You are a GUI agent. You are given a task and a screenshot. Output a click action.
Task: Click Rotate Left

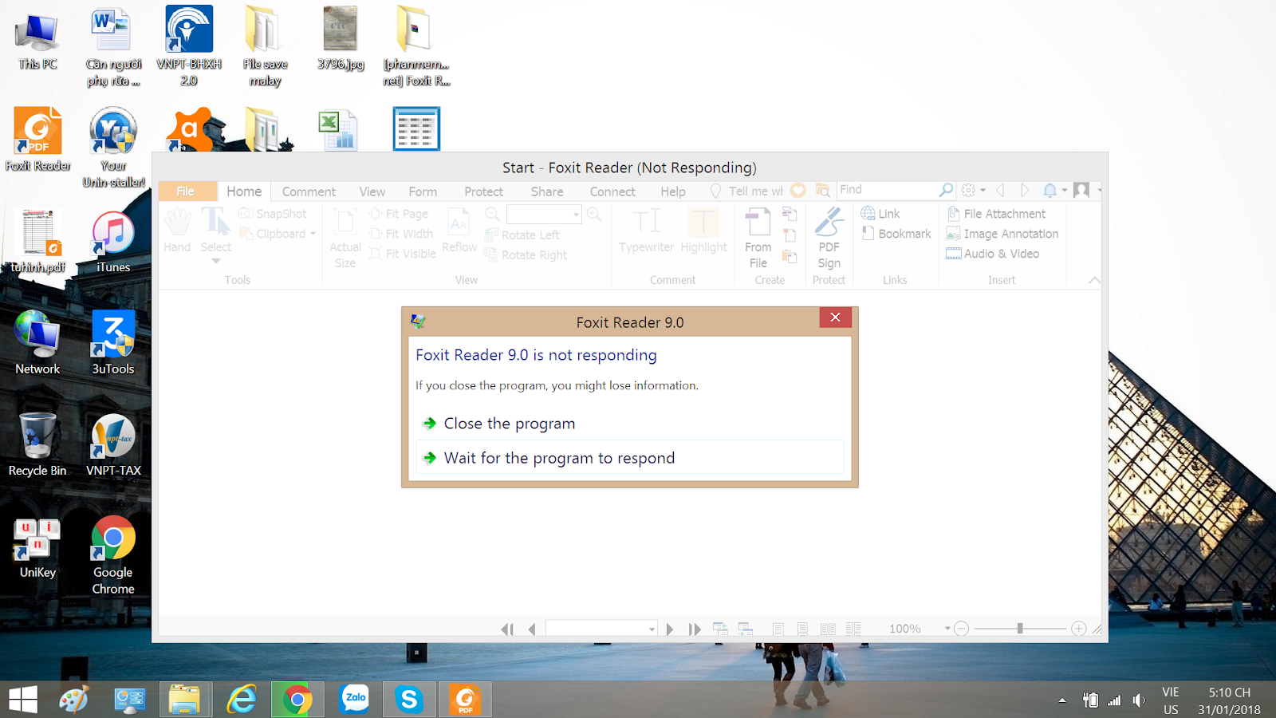[522, 235]
